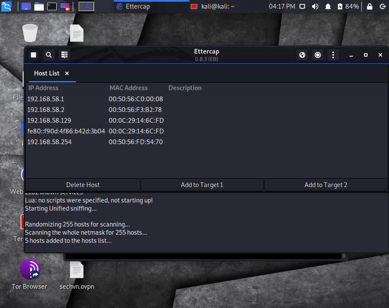The height and width of the screenshot is (308, 389).
Task: Select host 192.168.58.254
Action: (x=207, y=142)
